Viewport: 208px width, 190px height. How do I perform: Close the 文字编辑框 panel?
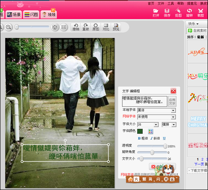(x=173, y=91)
